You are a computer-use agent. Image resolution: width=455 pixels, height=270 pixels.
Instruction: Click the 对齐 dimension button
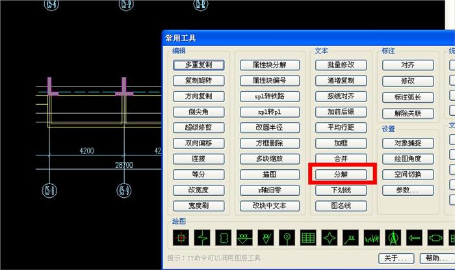pyautogui.click(x=408, y=65)
